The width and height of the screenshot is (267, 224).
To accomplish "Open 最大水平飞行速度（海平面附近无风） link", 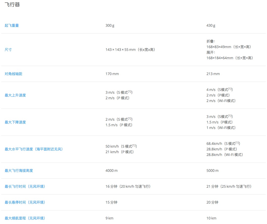I will pyautogui.click(x=34, y=149).
